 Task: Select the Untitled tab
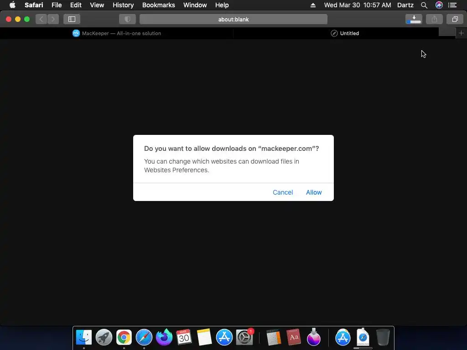[345, 33]
